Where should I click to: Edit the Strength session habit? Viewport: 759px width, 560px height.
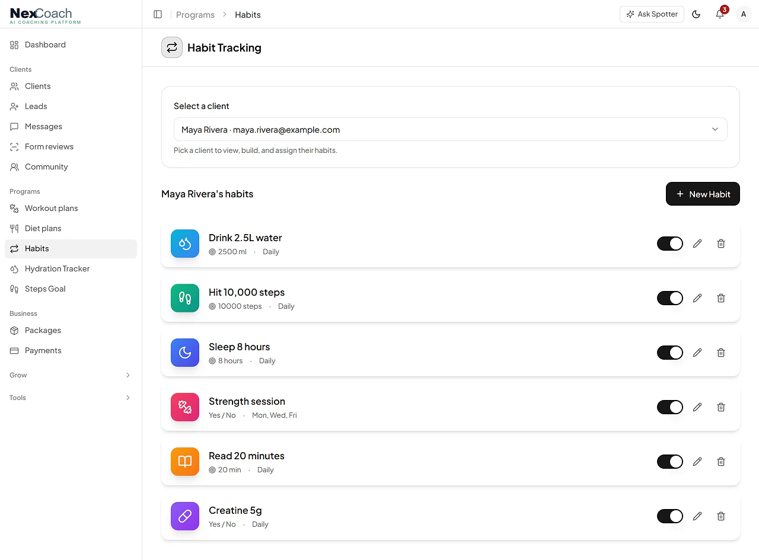pyautogui.click(x=697, y=407)
